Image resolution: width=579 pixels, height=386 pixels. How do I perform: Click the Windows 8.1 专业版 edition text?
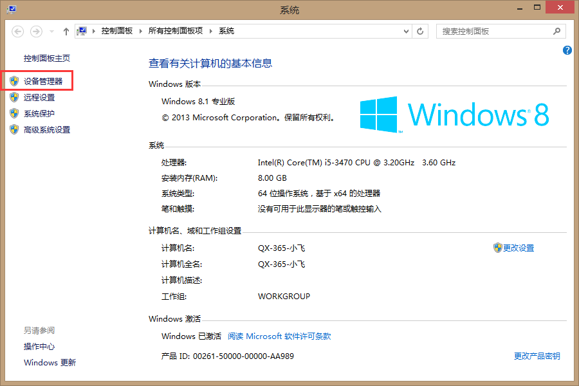tap(198, 102)
